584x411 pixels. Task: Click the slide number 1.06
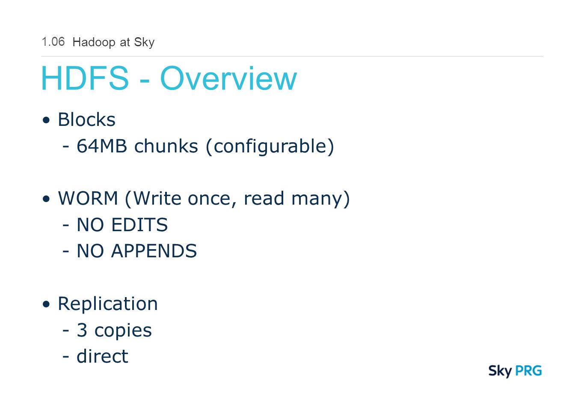53,42
